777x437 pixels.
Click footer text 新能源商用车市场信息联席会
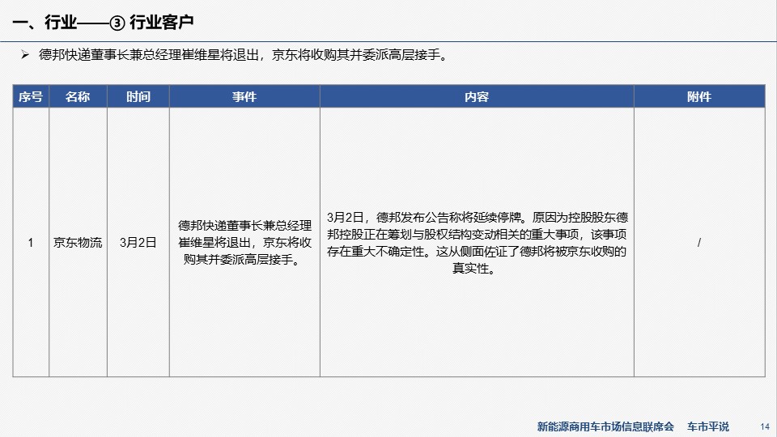(x=605, y=426)
